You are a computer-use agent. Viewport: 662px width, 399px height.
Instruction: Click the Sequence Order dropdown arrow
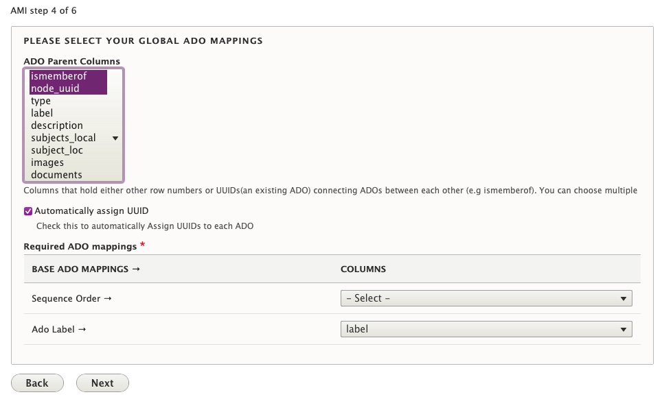point(623,299)
